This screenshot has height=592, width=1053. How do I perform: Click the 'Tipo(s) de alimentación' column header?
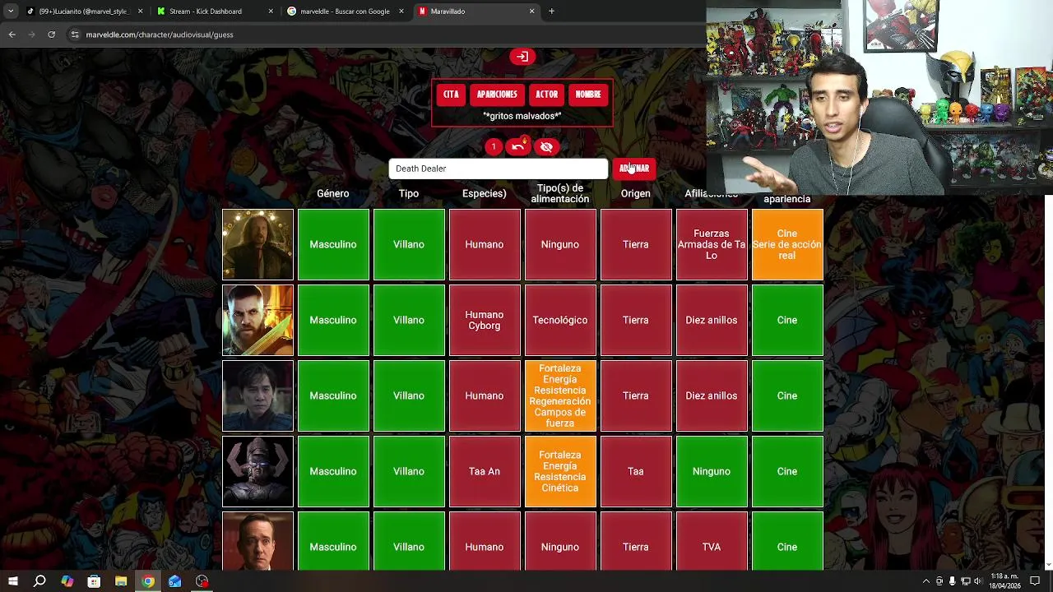tap(560, 193)
